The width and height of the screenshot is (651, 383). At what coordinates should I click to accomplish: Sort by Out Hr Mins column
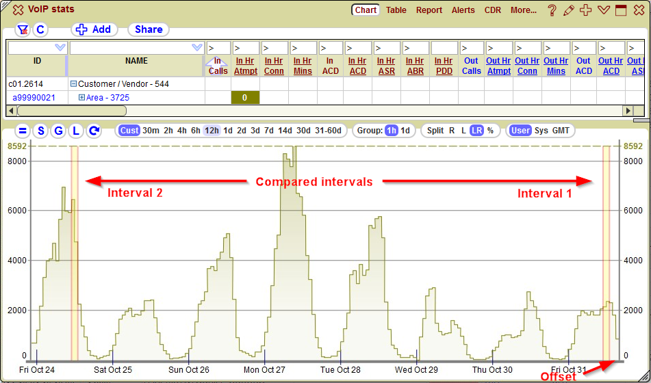click(556, 66)
